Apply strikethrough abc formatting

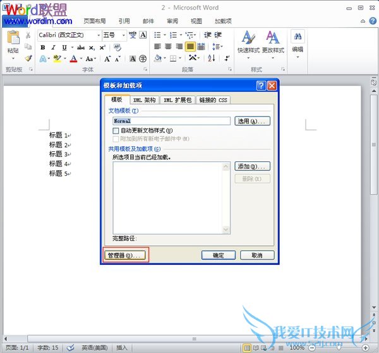coord(81,47)
